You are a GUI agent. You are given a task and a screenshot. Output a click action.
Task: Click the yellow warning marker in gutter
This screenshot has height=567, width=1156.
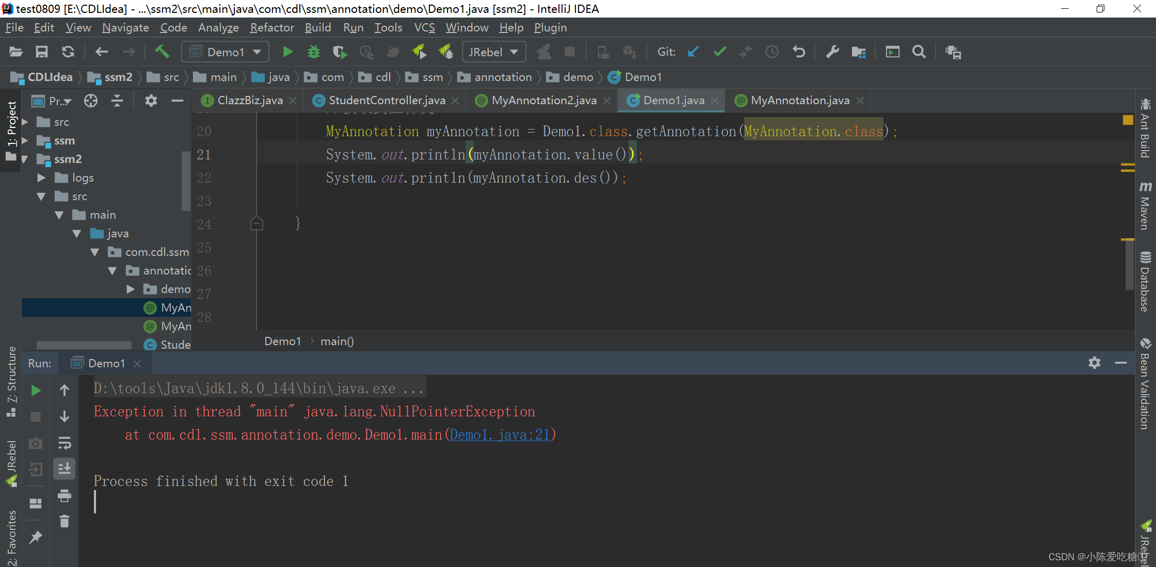coord(1128,120)
